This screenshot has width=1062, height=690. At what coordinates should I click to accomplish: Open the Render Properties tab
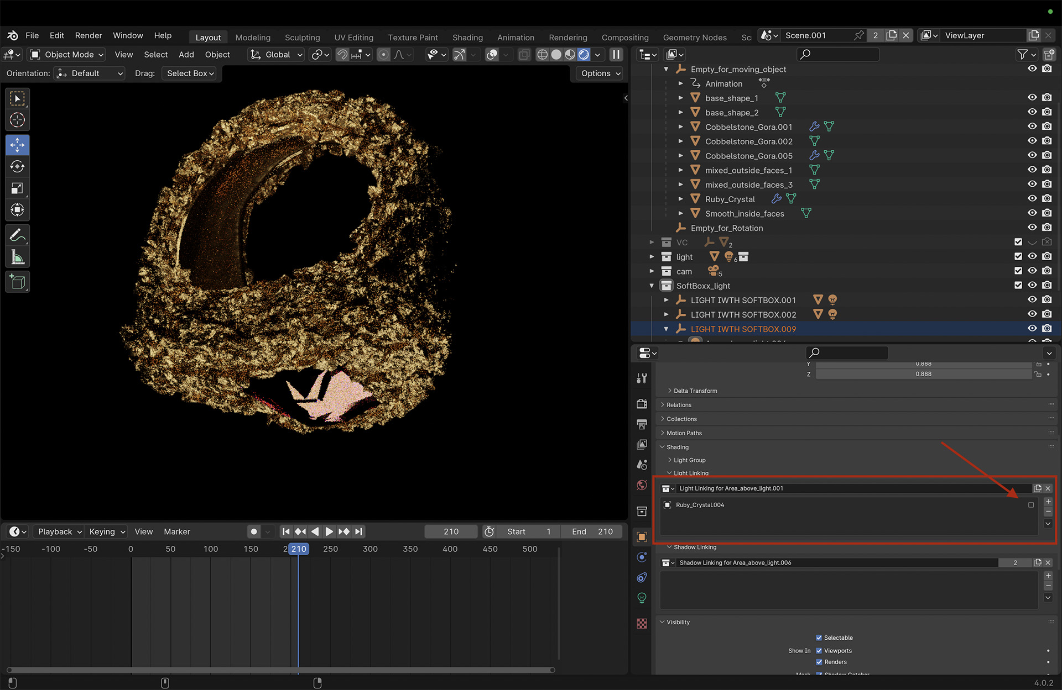(x=642, y=404)
